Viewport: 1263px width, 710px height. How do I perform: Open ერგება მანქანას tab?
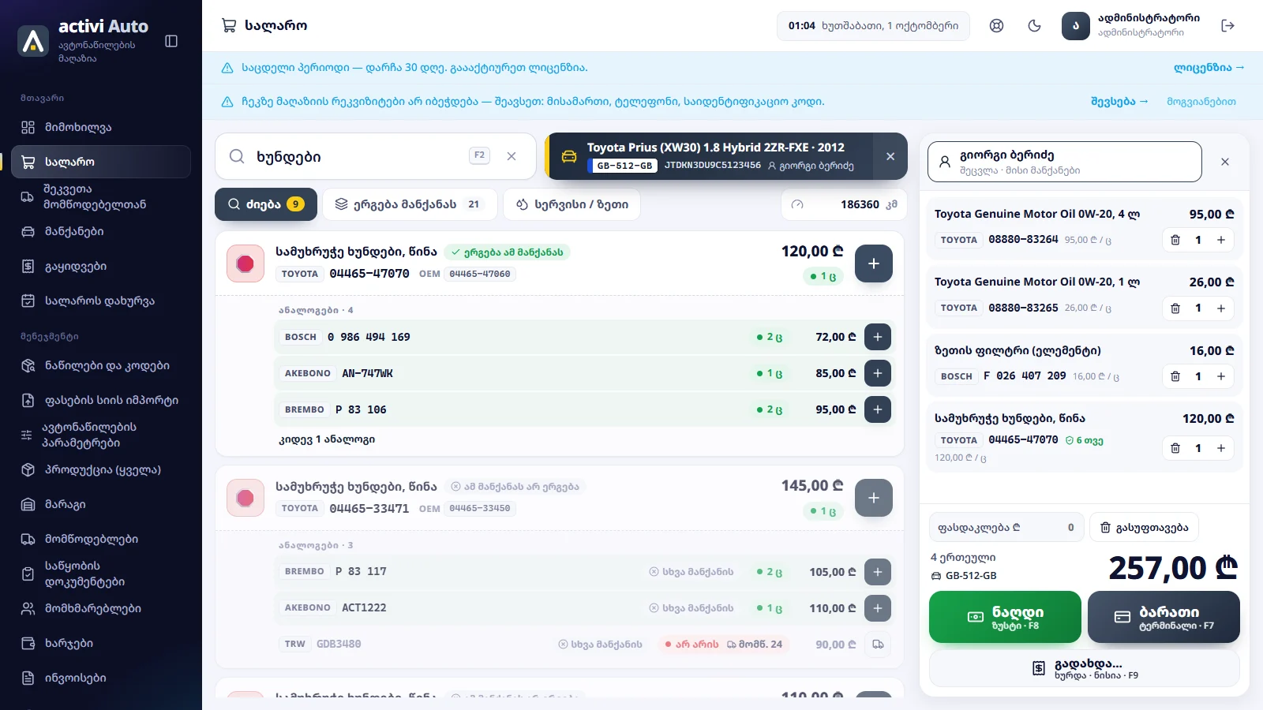410,204
